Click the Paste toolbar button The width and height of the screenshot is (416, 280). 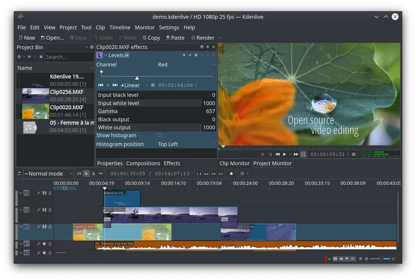click(175, 37)
